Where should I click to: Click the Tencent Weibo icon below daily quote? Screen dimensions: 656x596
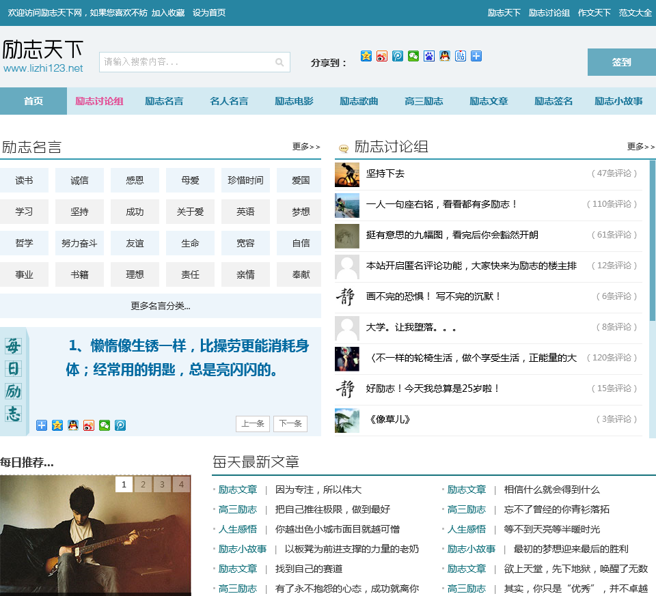click(120, 425)
